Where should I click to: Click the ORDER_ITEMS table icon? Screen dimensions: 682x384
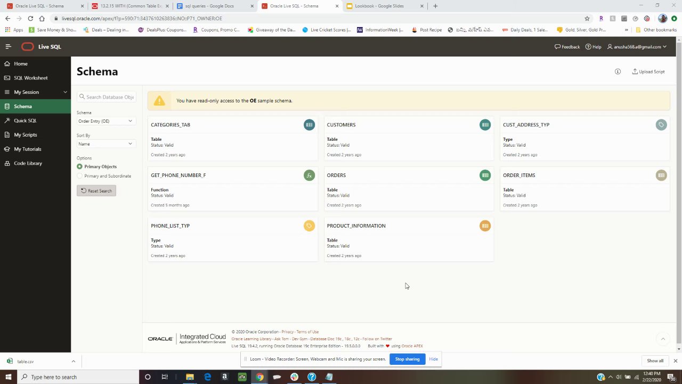click(661, 175)
